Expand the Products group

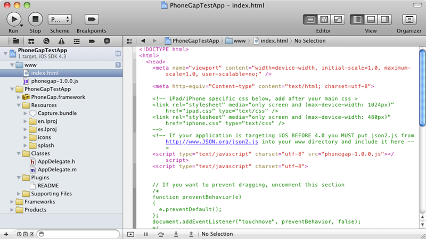[12, 210]
